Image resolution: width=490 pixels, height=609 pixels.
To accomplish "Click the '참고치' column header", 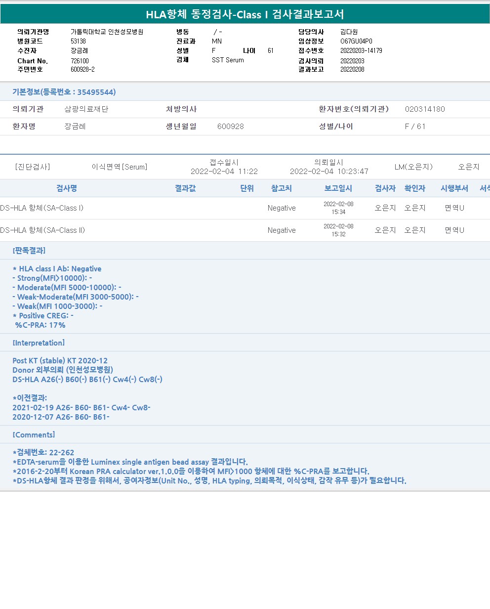I will [282, 188].
